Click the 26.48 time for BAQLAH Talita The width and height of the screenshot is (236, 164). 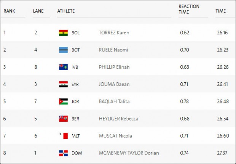click(x=223, y=101)
